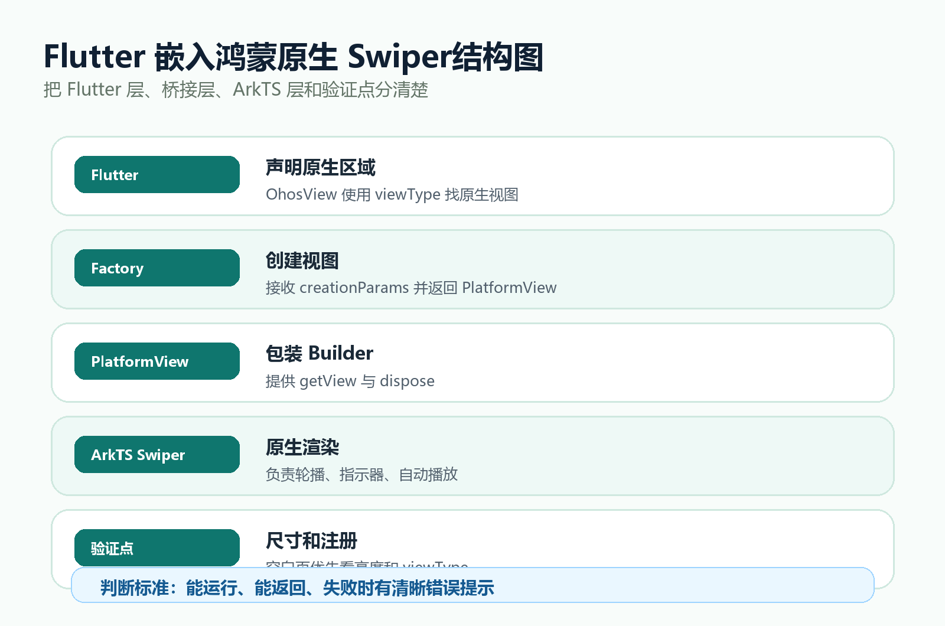Click the 尺寸和注册 heading

[x=311, y=541]
